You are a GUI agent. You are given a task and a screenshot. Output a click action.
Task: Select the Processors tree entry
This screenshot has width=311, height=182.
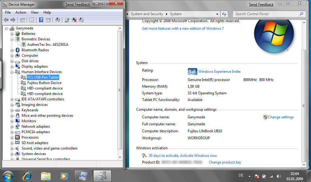[30, 137]
